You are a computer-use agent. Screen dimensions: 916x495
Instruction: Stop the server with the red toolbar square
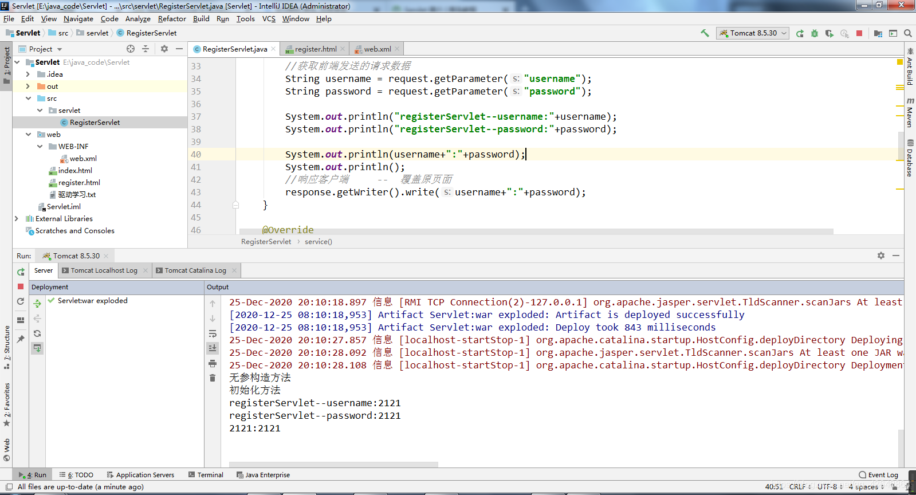click(x=859, y=33)
